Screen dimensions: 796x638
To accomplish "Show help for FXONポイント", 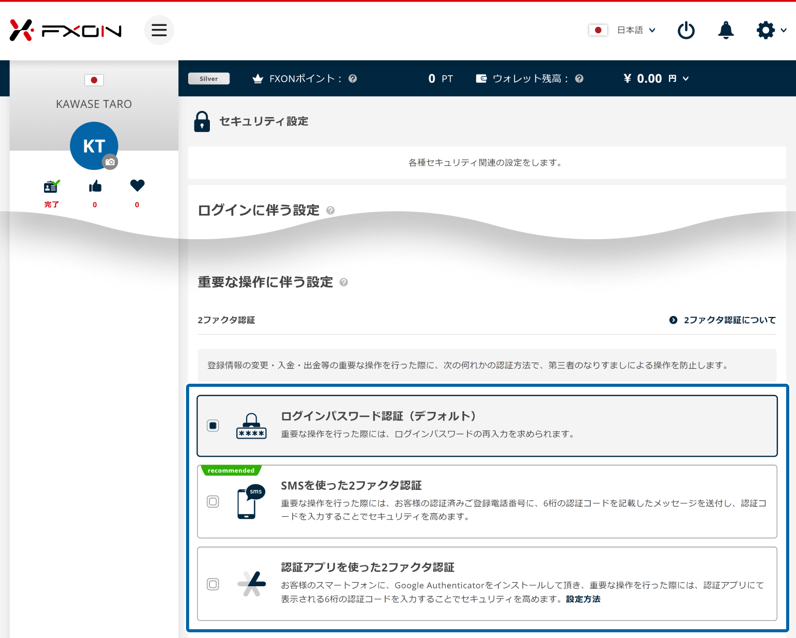I will (353, 79).
